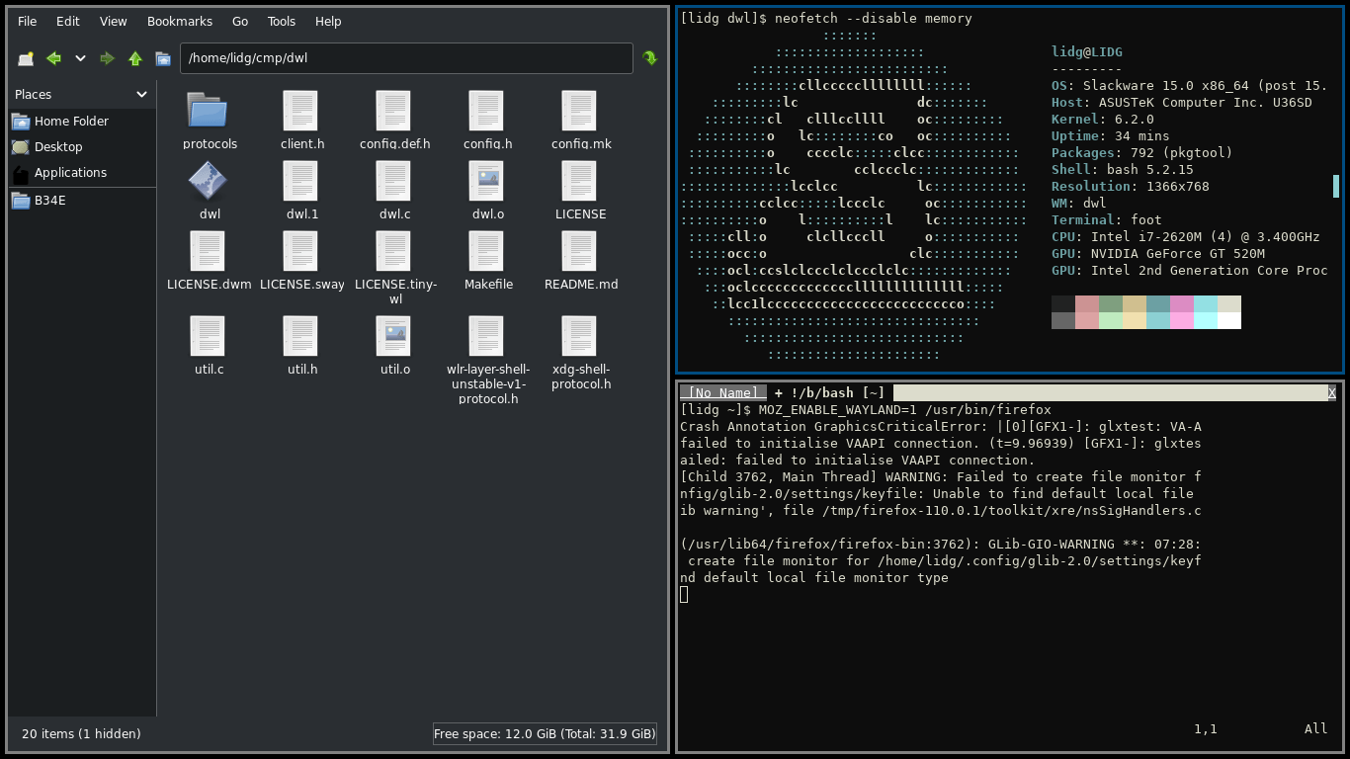The image size is (1350, 759).
Task: Click the home folder toolbar icon
Action: 163,58
